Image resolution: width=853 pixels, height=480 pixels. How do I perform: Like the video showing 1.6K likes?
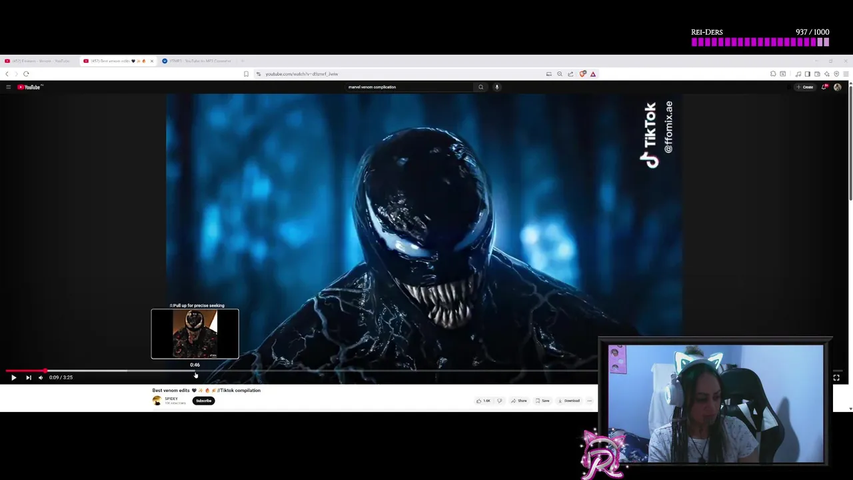tap(483, 401)
